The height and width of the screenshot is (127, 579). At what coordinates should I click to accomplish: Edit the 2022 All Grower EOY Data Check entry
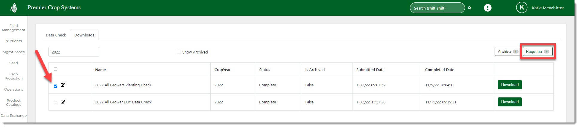tap(63, 102)
